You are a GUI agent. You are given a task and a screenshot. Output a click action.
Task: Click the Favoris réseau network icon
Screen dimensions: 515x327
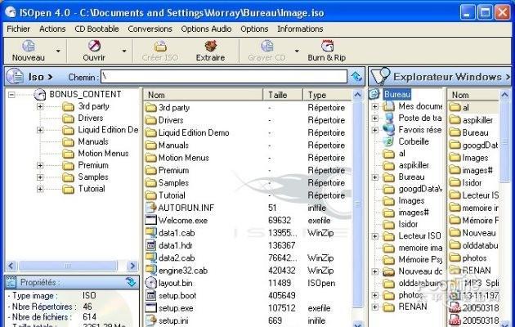pos(388,130)
